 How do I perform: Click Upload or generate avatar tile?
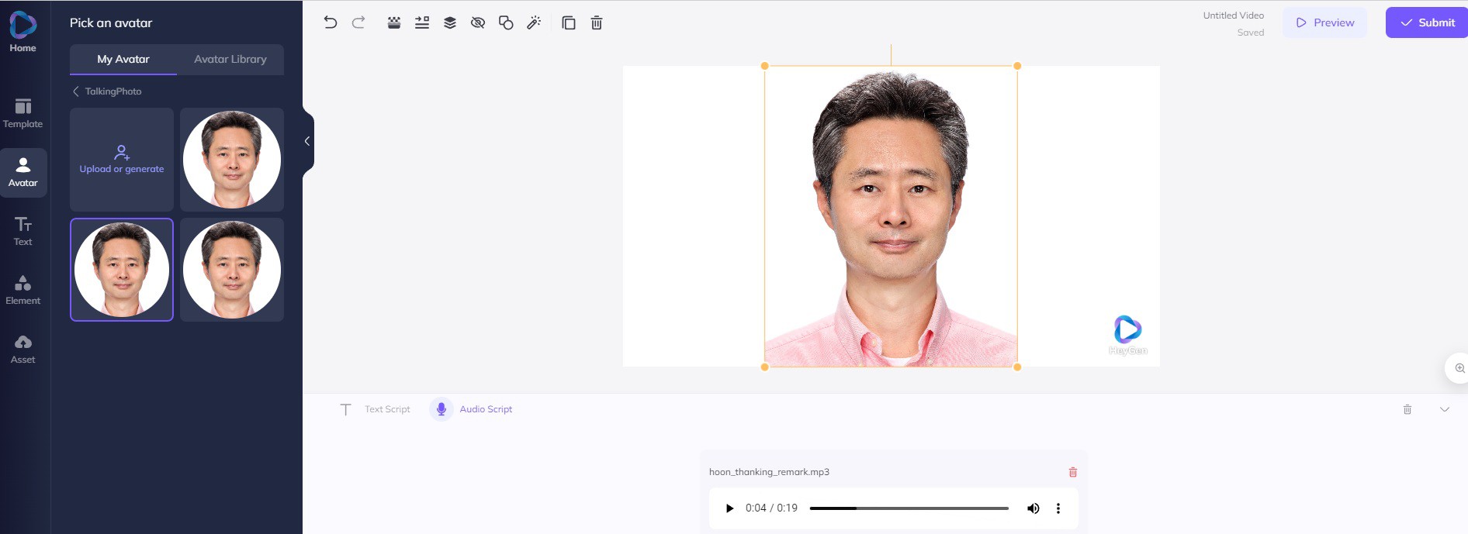pos(122,160)
